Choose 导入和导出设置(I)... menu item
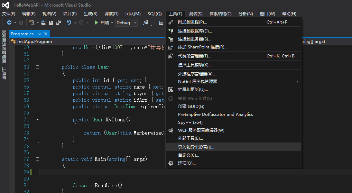The image size is (352, 193). click(x=234, y=147)
